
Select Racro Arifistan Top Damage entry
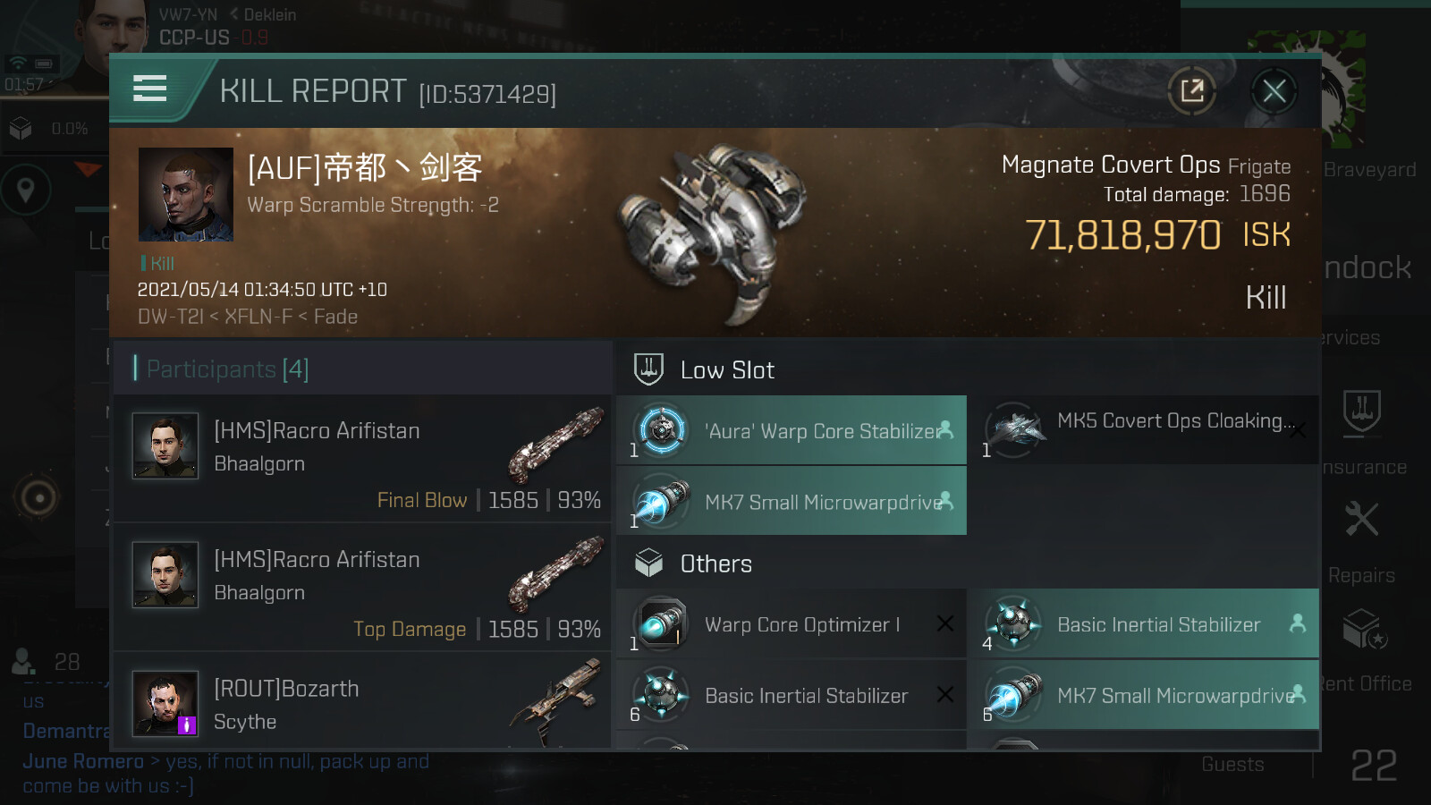pos(362,589)
